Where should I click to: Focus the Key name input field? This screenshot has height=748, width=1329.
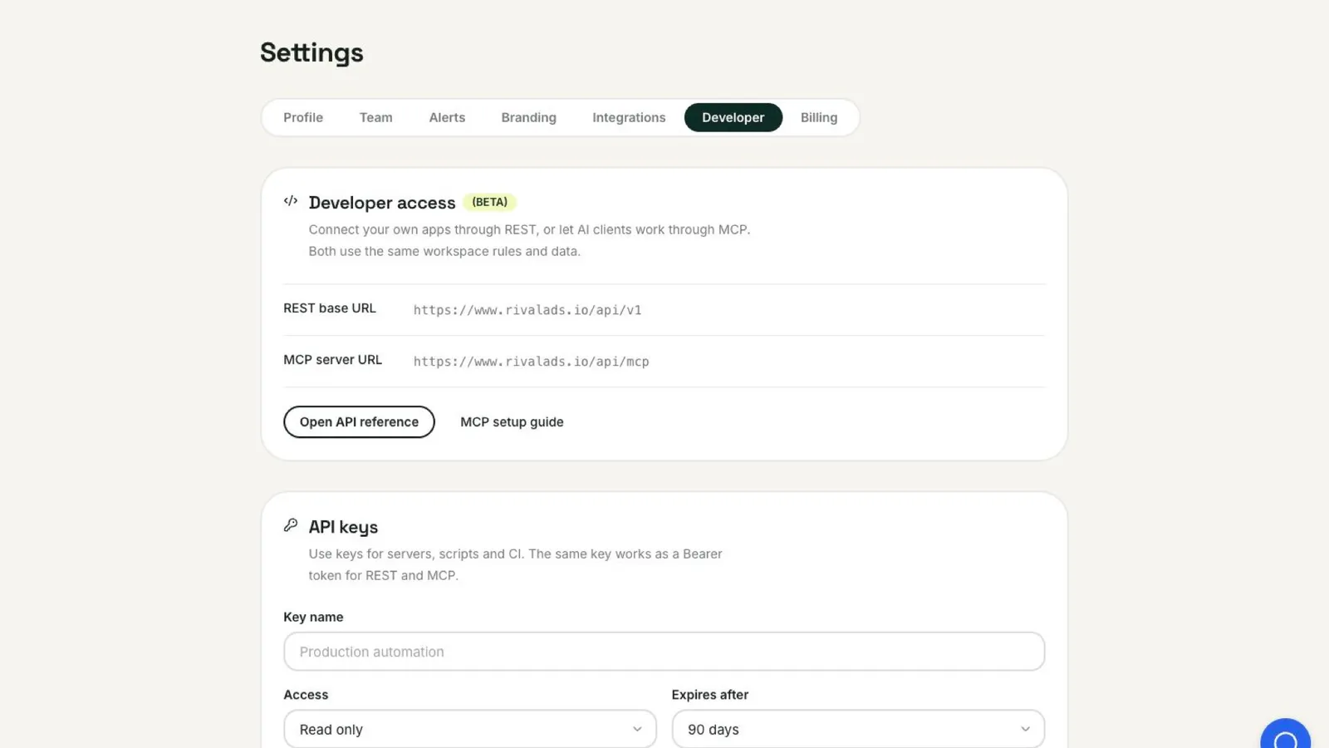tap(664, 652)
